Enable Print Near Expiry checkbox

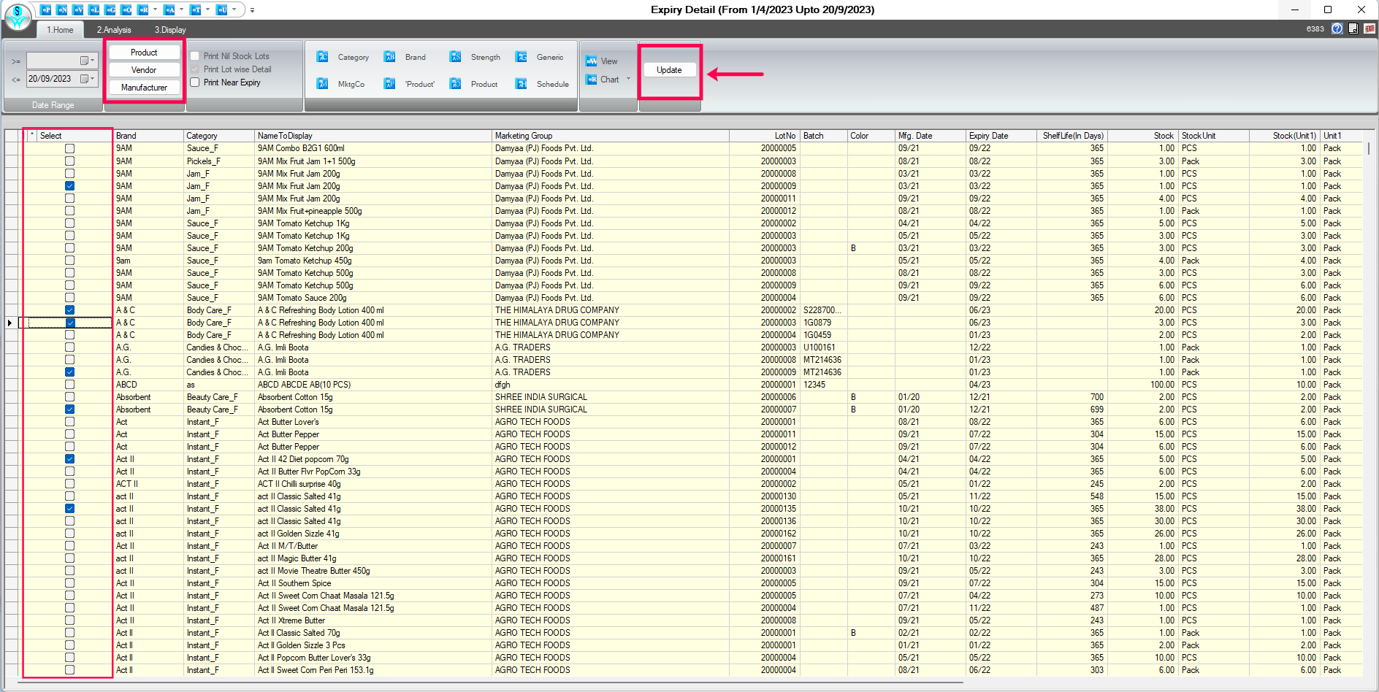click(194, 82)
